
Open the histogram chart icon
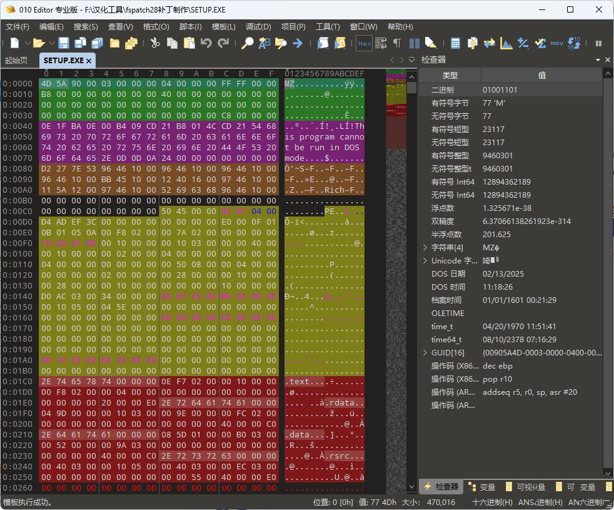point(506,43)
